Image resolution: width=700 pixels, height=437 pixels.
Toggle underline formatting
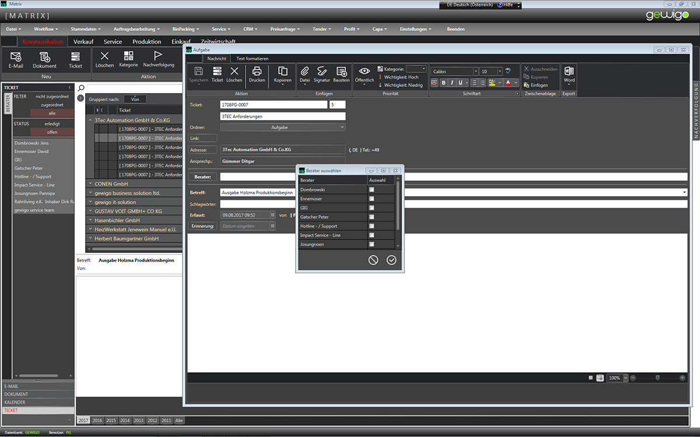(x=460, y=83)
